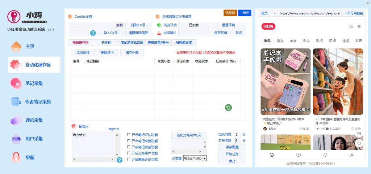
Task: Switch to 视频操作区 tab
Action: click(x=80, y=43)
